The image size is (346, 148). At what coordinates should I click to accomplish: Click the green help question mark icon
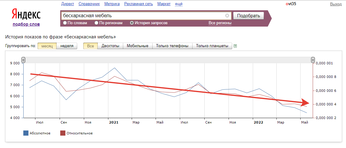235,46
